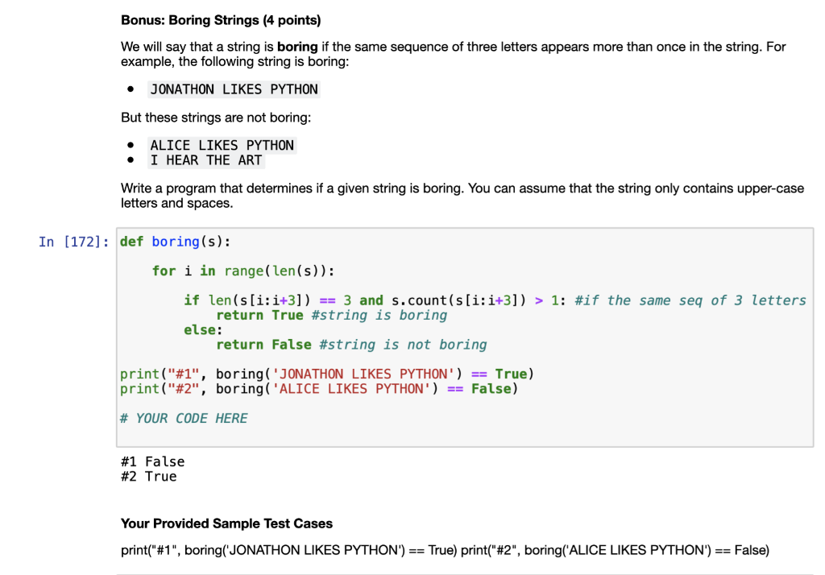Click the "#2 True" output line
Viewport: 825px width, 575px height.
tap(149, 476)
